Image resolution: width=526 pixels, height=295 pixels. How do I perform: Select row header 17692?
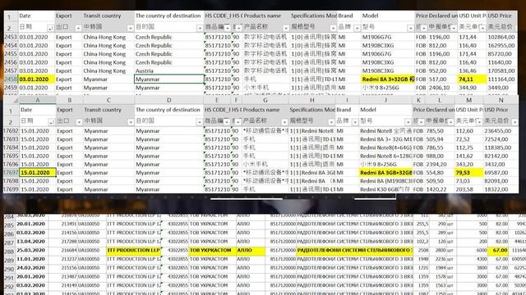pos(11,131)
